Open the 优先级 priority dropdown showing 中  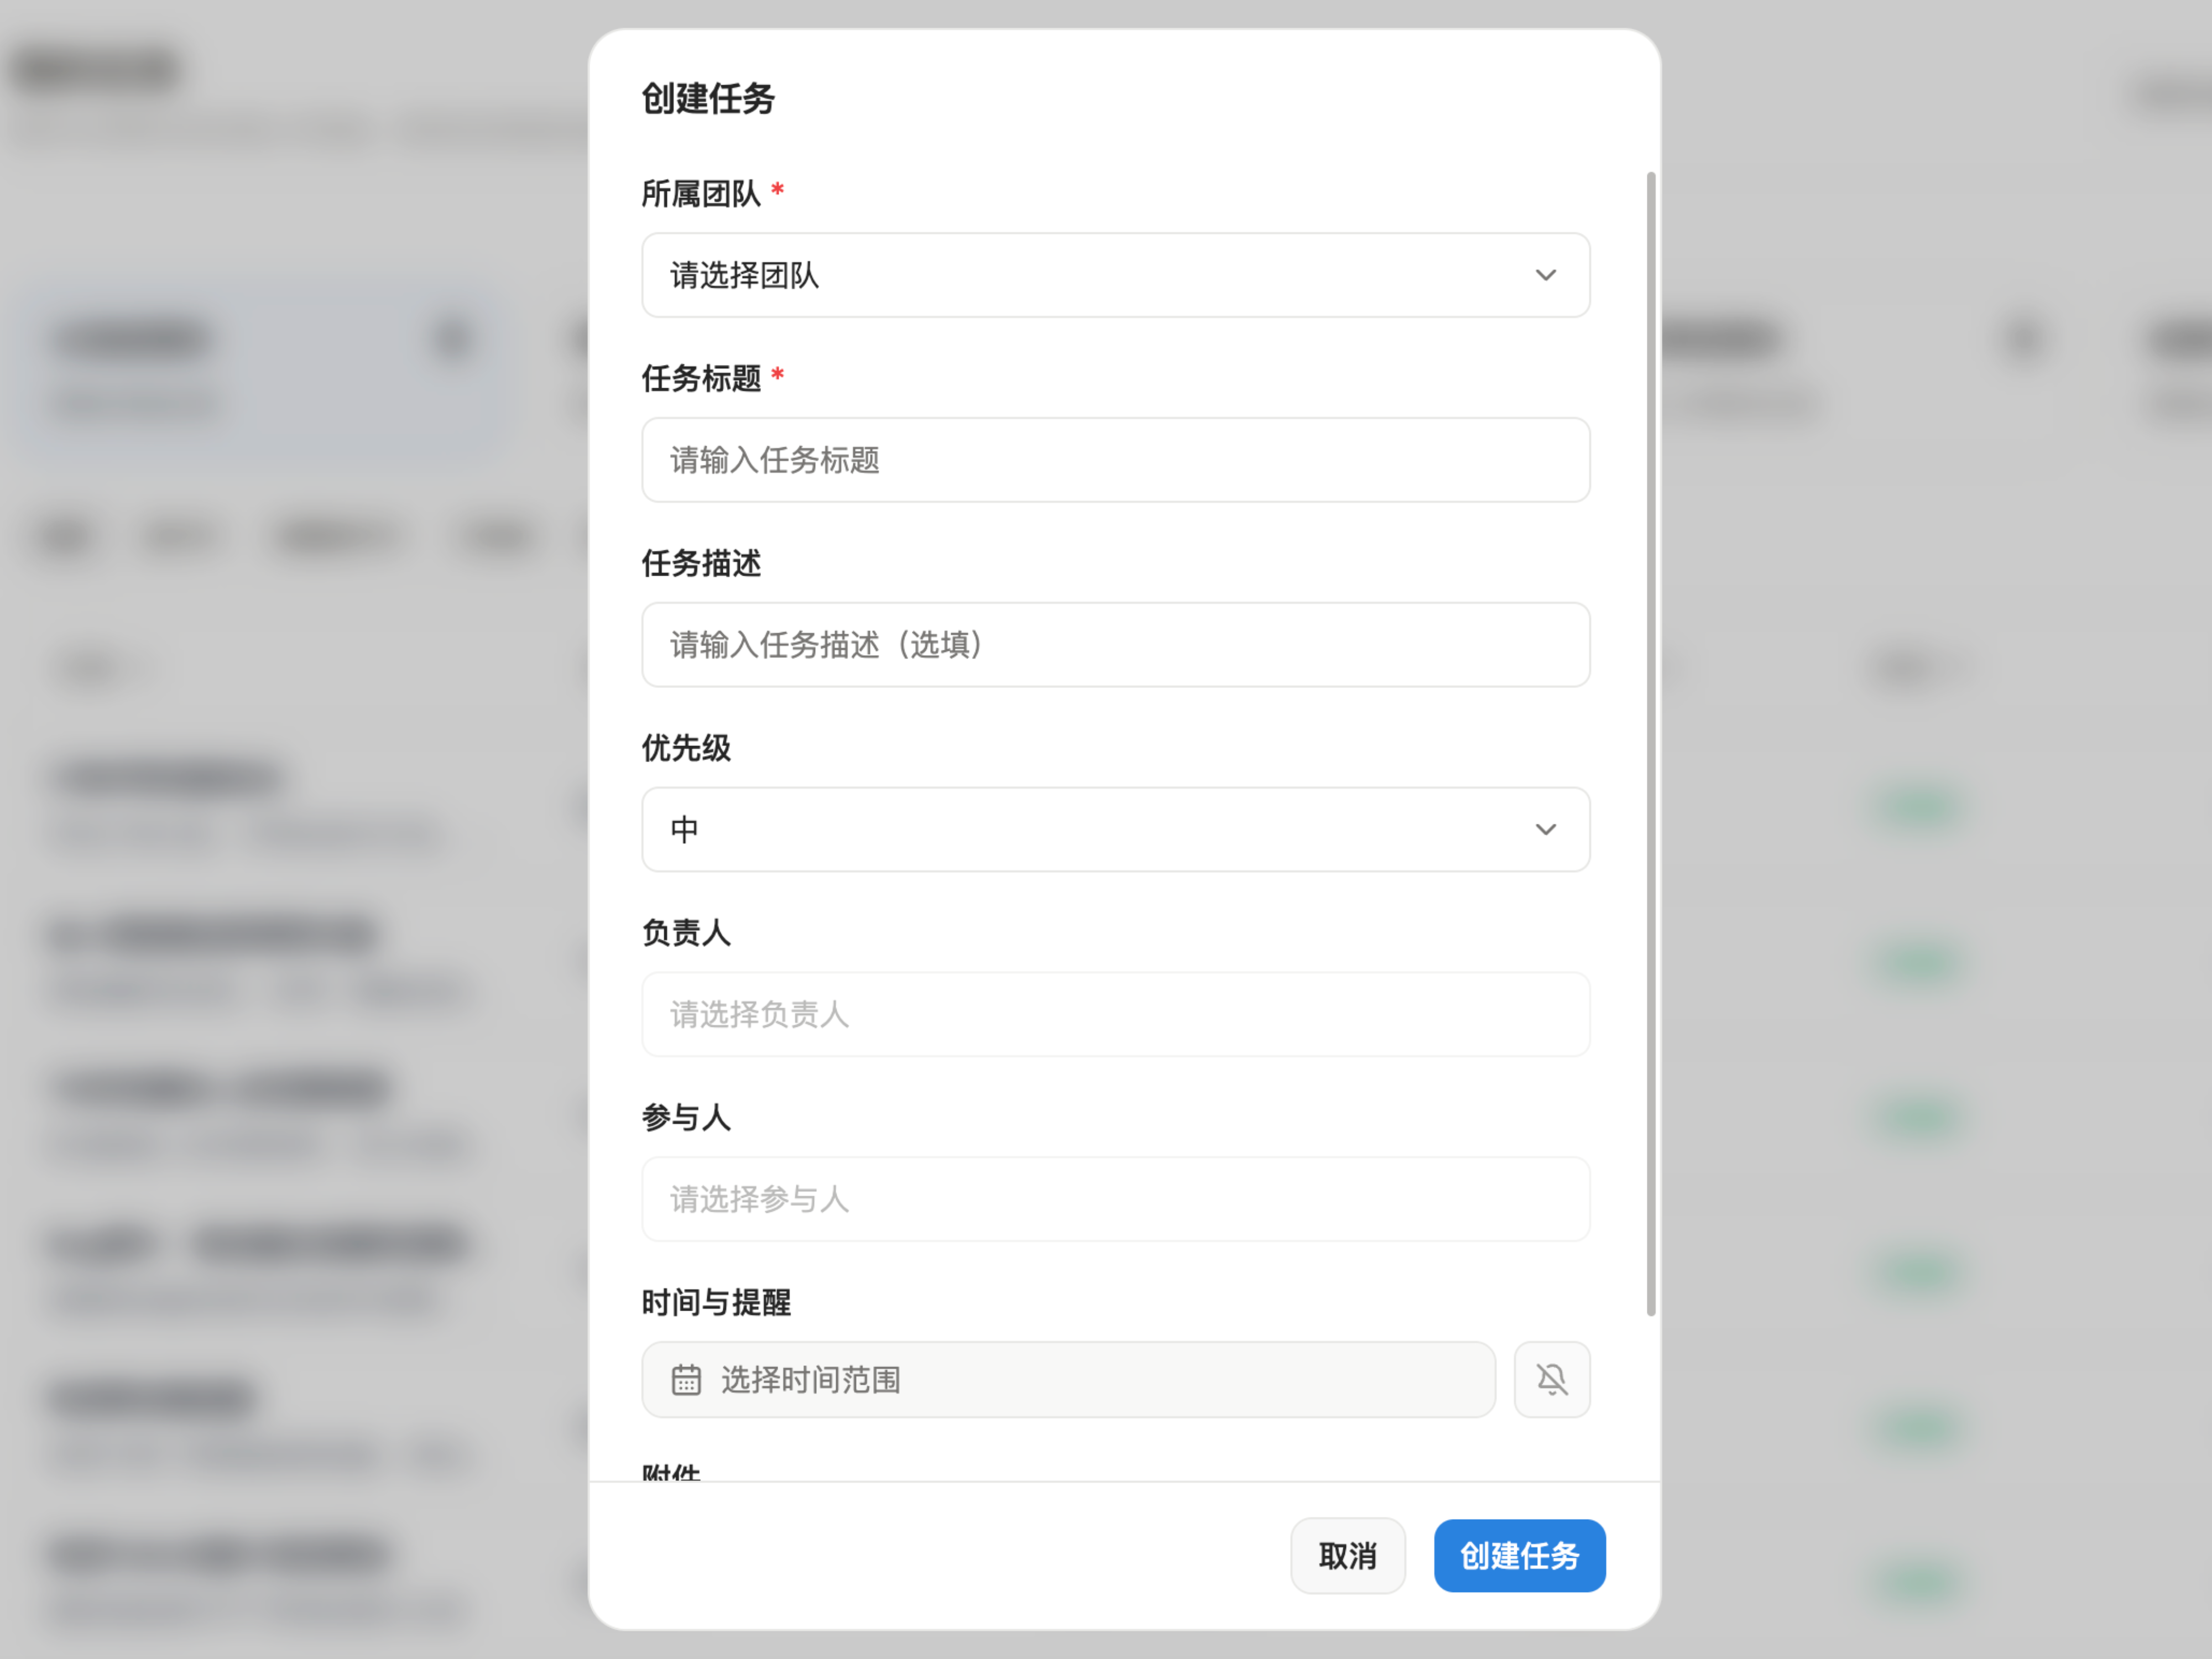pos(1115,829)
